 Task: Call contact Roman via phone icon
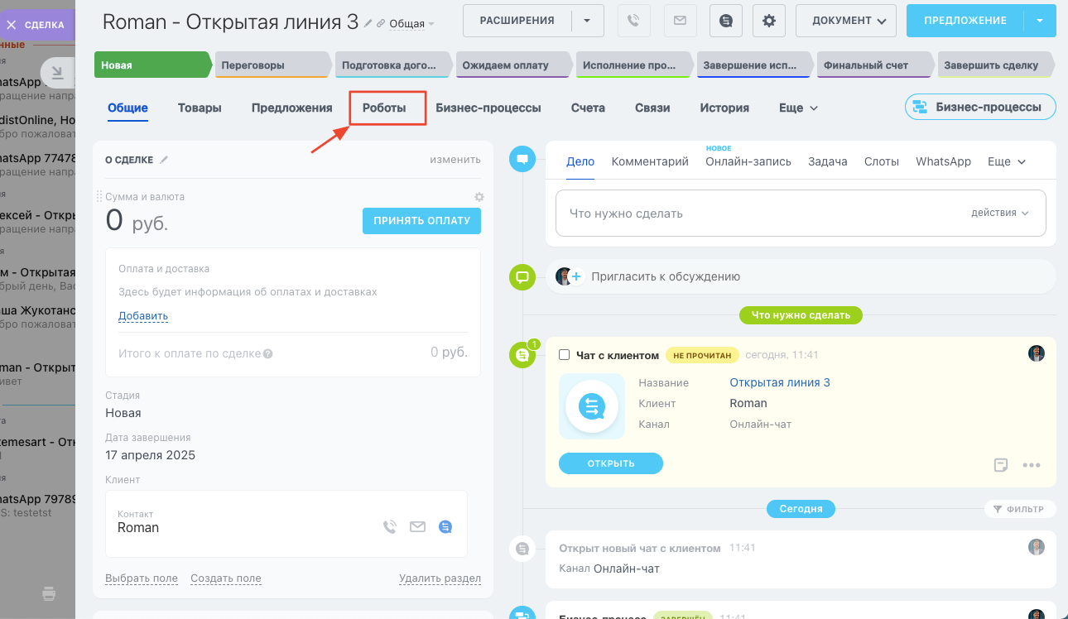(x=390, y=526)
